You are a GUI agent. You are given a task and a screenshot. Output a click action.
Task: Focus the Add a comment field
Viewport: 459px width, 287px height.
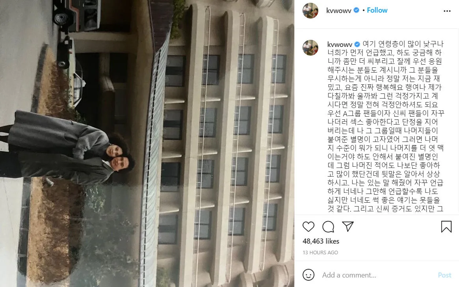(377, 275)
